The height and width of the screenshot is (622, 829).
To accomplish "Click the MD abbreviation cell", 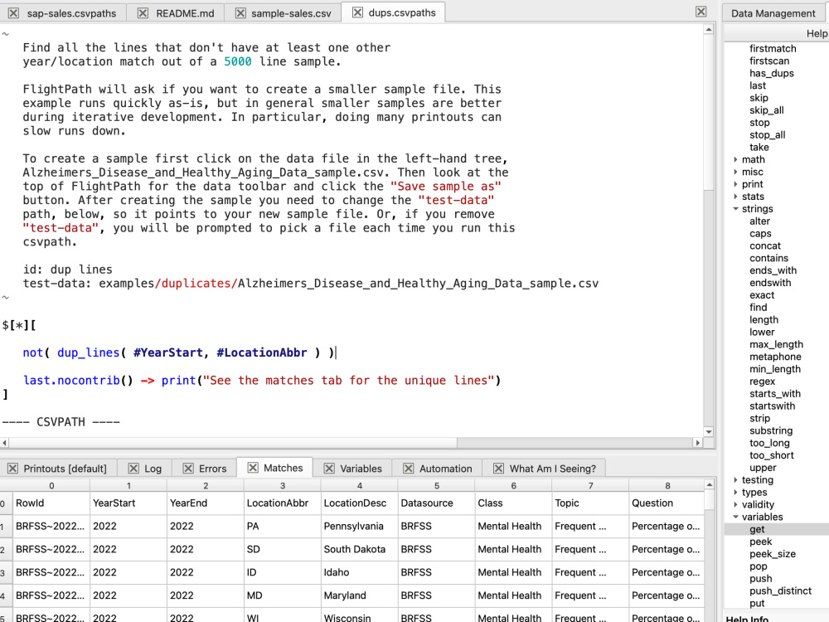I will 283,595.
